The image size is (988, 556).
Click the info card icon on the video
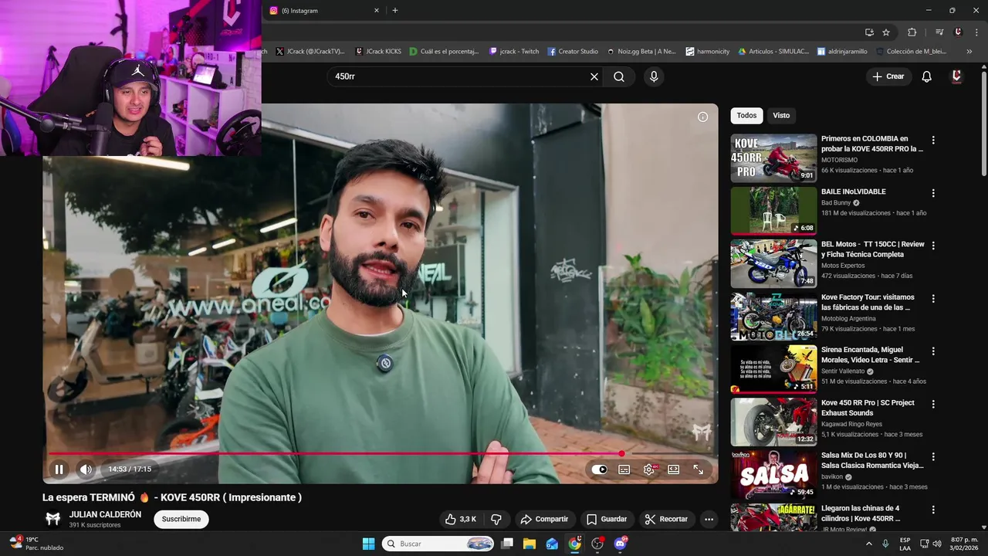(x=702, y=117)
